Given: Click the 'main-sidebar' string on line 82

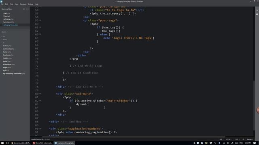Looking at the screenshot, I should click(x=119, y=101).
